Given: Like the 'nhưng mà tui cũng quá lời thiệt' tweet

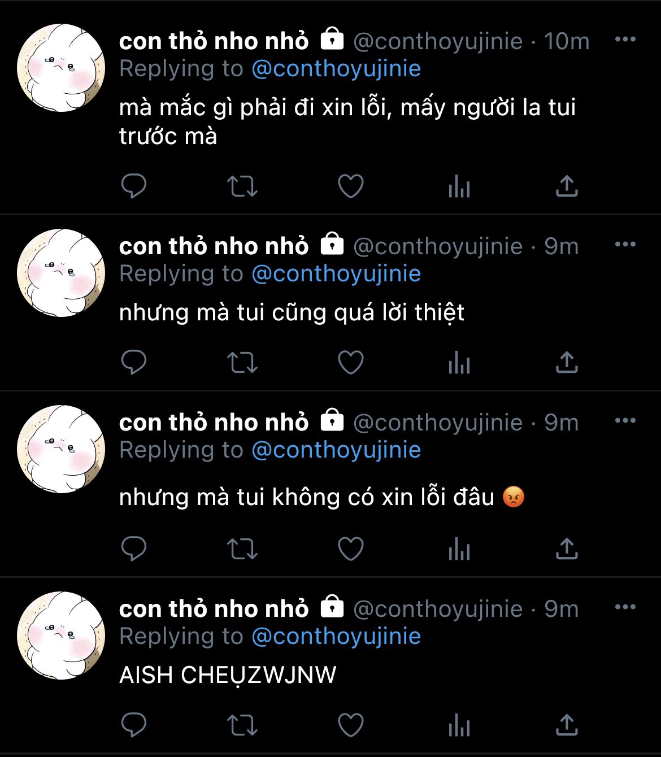Looking at the screenshot, I should [x=350, y=362].
